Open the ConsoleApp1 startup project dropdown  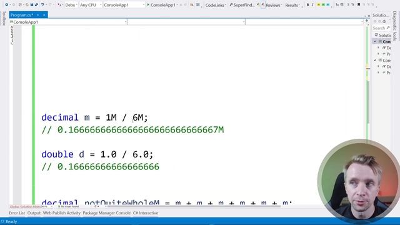124,5
